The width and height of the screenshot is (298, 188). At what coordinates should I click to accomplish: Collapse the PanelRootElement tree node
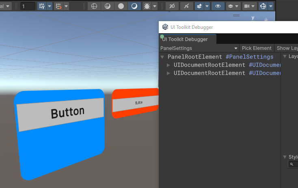pyautogui.click(x=163, y=57)
